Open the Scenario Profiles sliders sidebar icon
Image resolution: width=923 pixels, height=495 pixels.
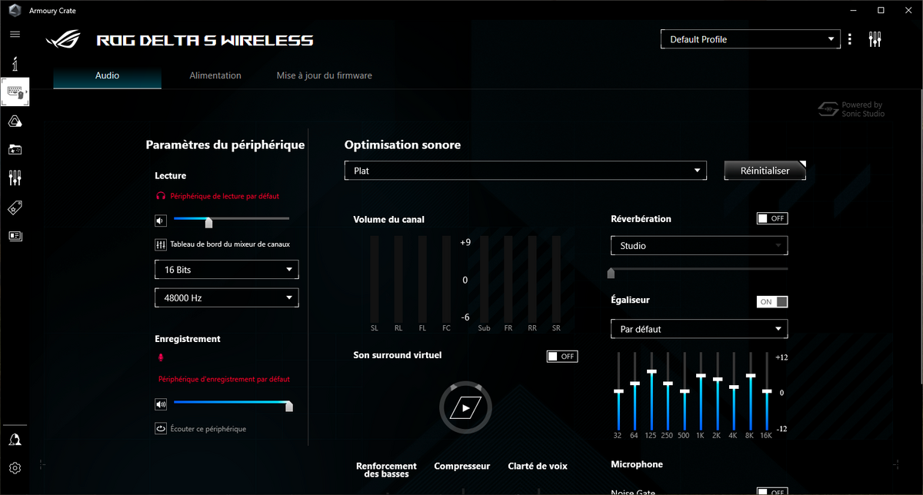(15, 178)
